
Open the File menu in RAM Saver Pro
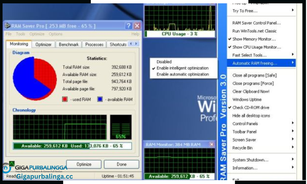click(x=8, y=34)
